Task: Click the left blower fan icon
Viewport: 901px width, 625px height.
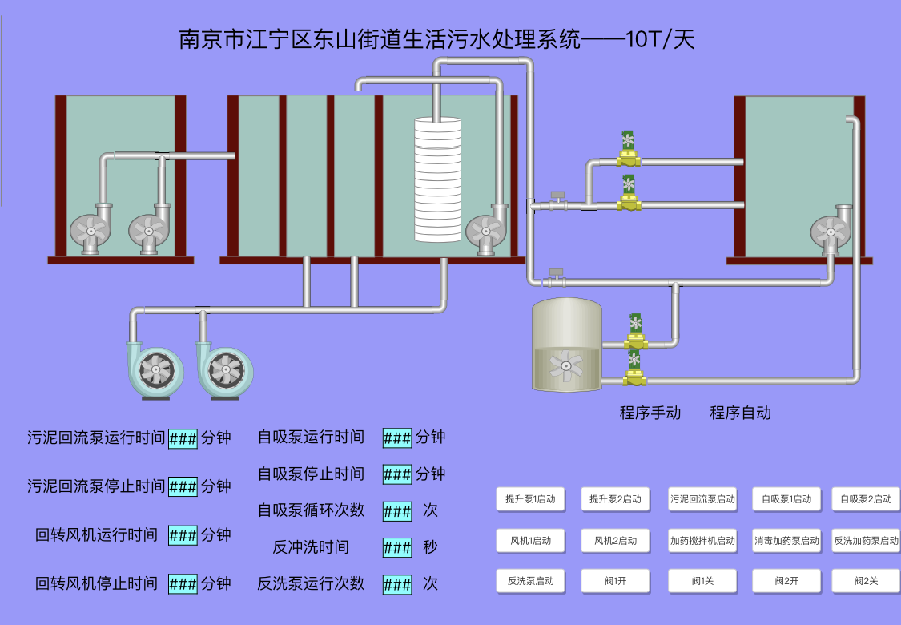Action: (x=154, y=370)
